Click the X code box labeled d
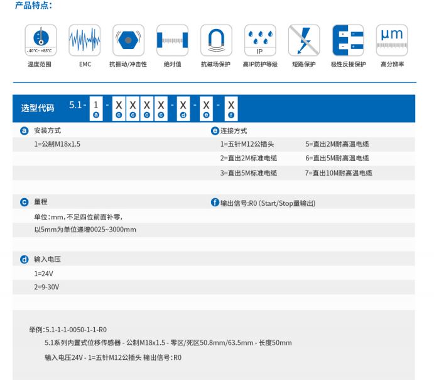This screenshot has width=434, height=380. click(x=183, y=108)
